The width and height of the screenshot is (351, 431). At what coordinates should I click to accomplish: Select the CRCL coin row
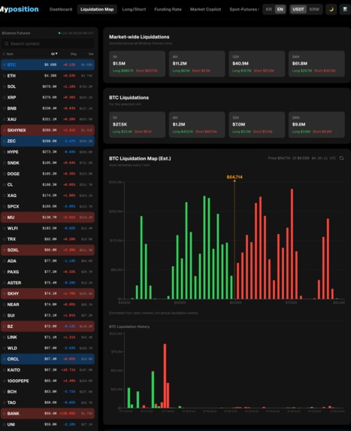coord(47,359)
